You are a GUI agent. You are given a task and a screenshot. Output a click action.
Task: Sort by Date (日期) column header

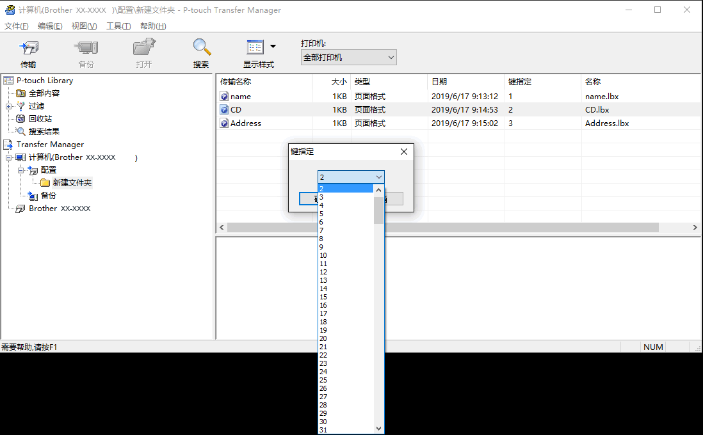tap(466, 81)
